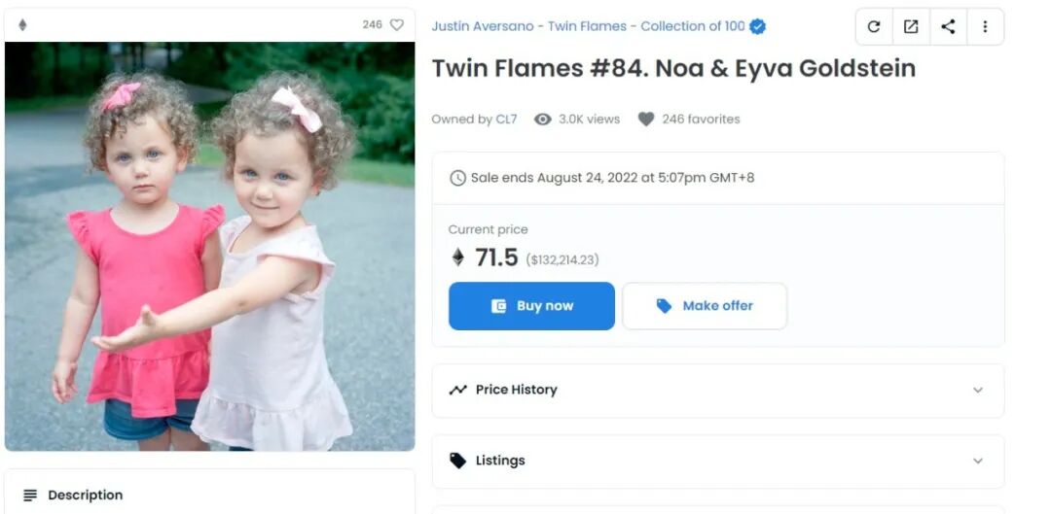Click the Listings chevron arrow

click(x=978, y=461)
